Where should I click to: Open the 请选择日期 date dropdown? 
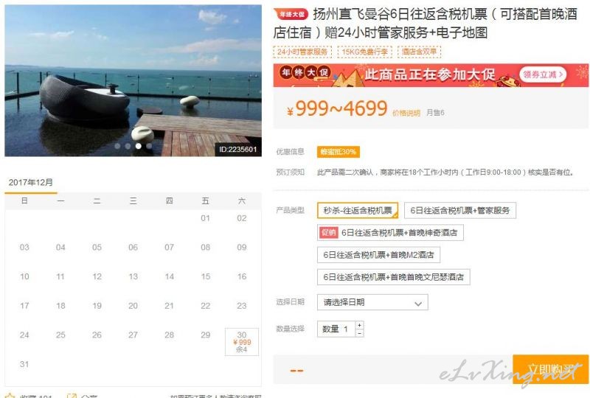coord(372,302)
